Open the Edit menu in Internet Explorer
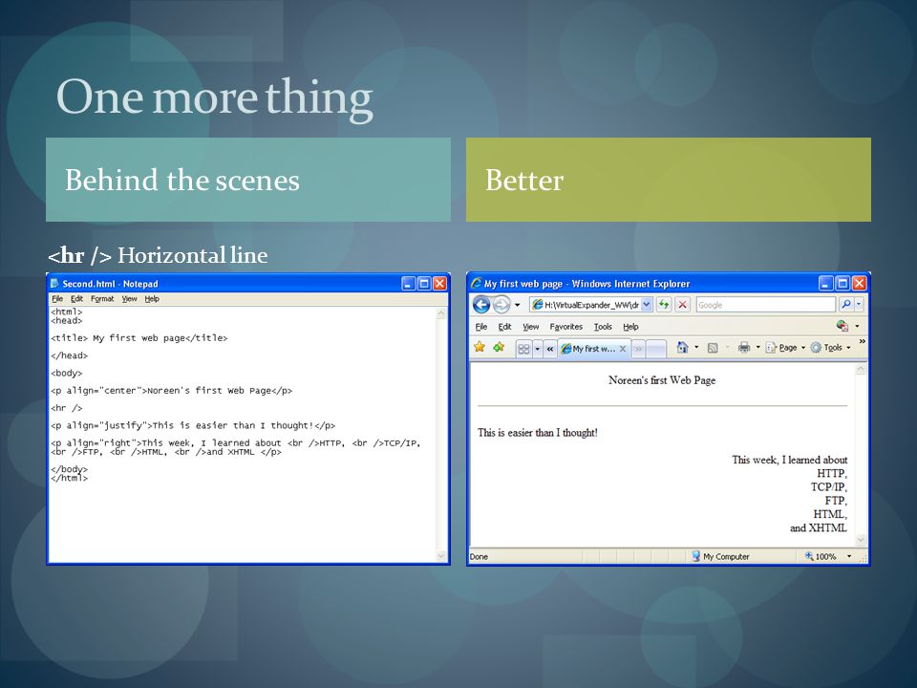Image resolution: width=917 pixels, height=688 pixels. click(504, 327)
